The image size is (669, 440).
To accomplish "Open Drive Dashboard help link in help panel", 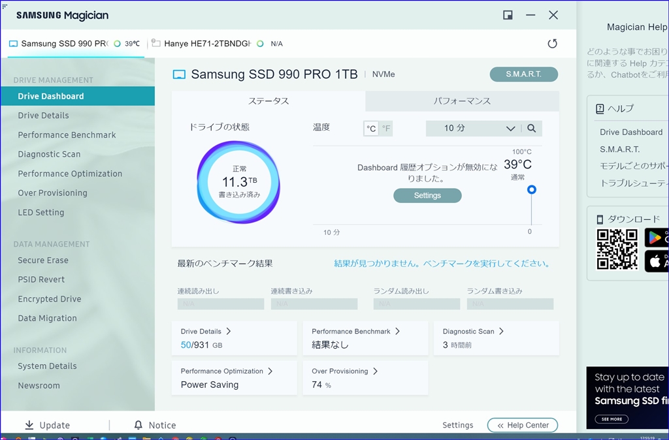I will pos(631,132).
